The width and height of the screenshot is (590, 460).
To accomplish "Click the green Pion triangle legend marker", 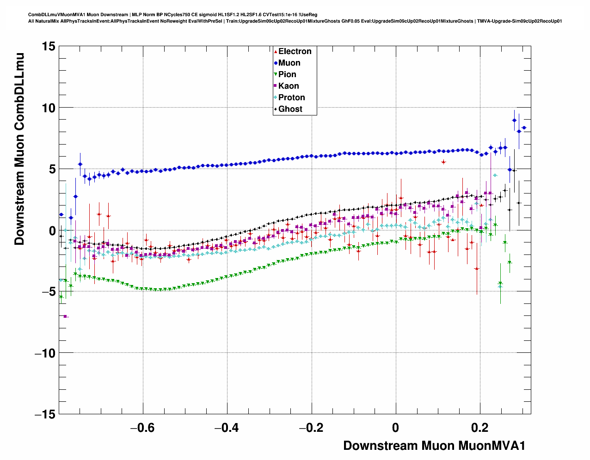I will point(276,74).
